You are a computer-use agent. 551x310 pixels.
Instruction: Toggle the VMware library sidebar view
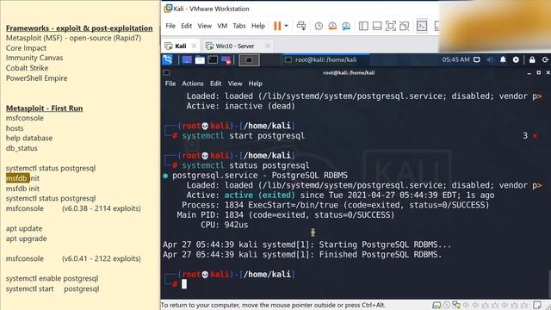click(x=363, y=26)
